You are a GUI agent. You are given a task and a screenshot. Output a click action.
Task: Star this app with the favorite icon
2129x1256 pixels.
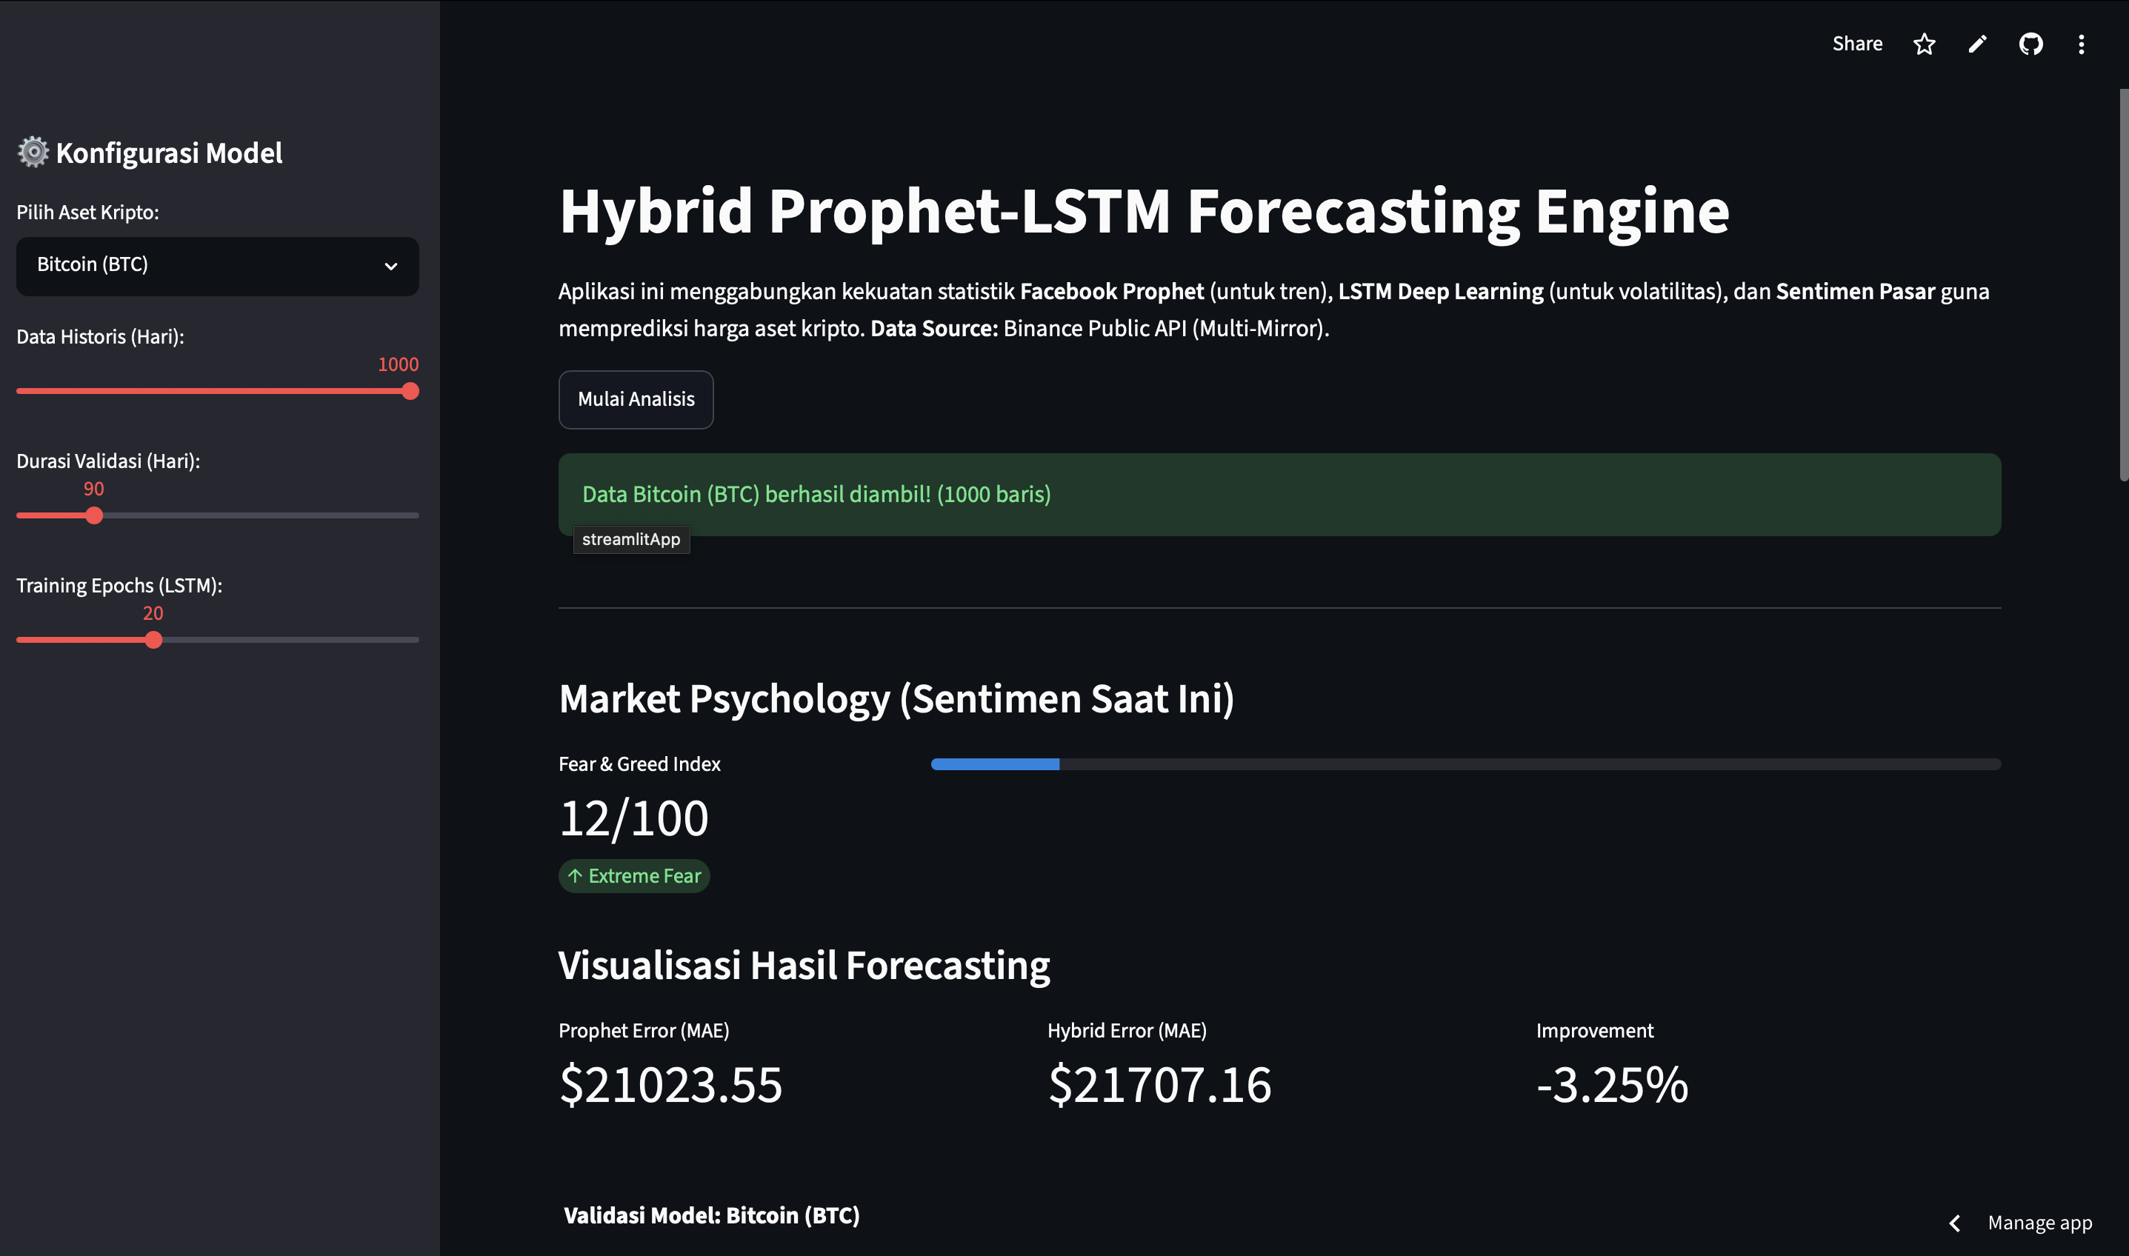(1924, 44)
